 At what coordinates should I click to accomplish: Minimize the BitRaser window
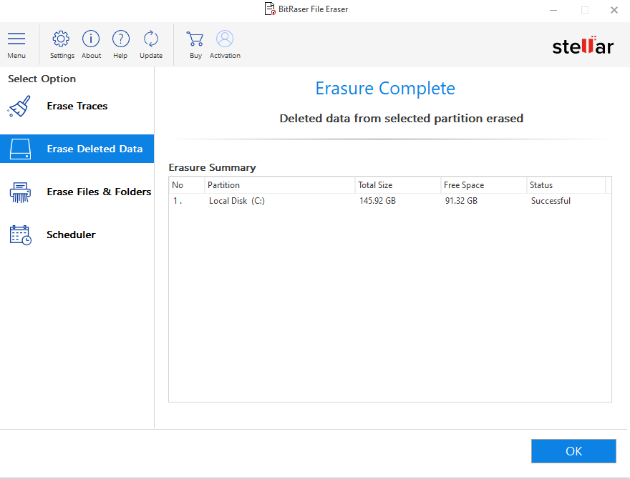click(553, 10)
